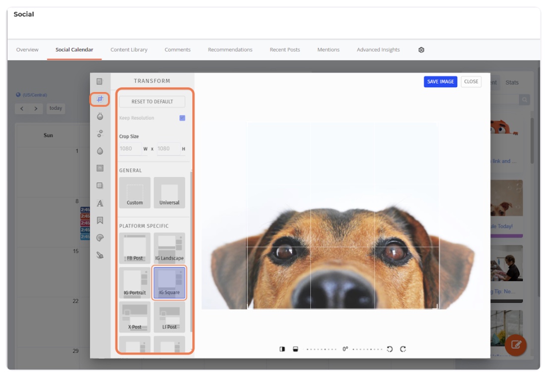
Task: Select the Transform crop tool icon
Action: pos(100,99)
